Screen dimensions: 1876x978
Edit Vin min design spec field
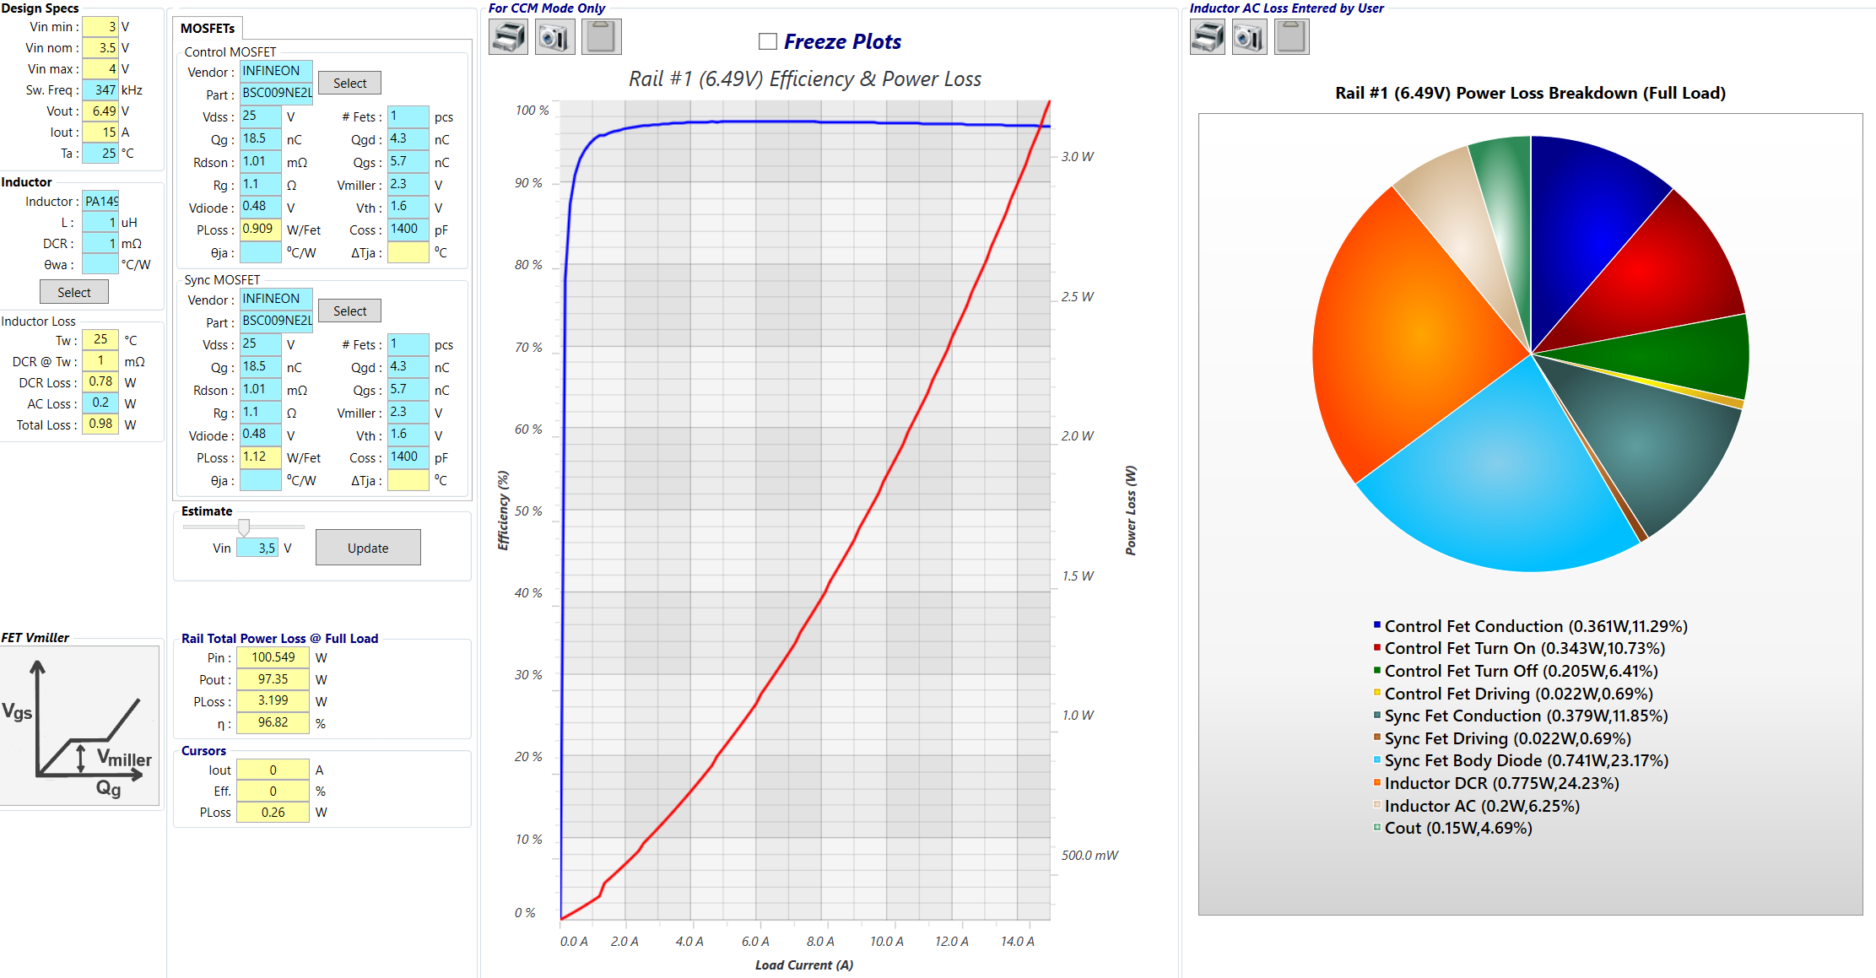(100, 27)
